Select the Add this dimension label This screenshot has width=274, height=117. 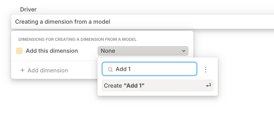52,51
